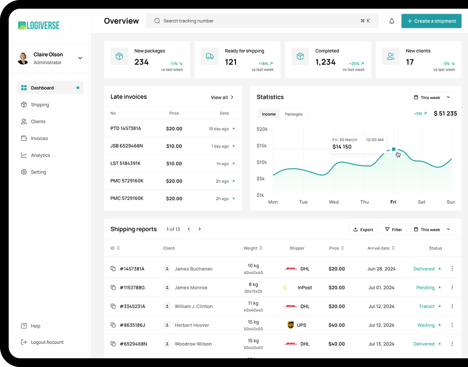
Task: Switch to the Packeges statistics tab
Action: (x=293, y=114)
